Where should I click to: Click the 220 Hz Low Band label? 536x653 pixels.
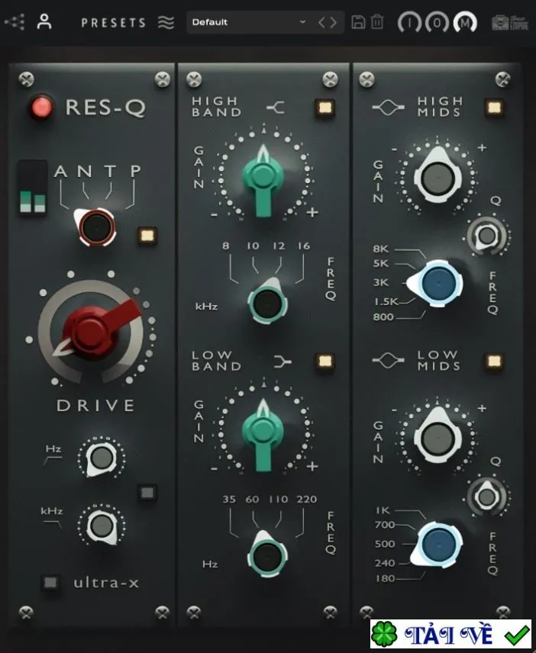[307, 500]
